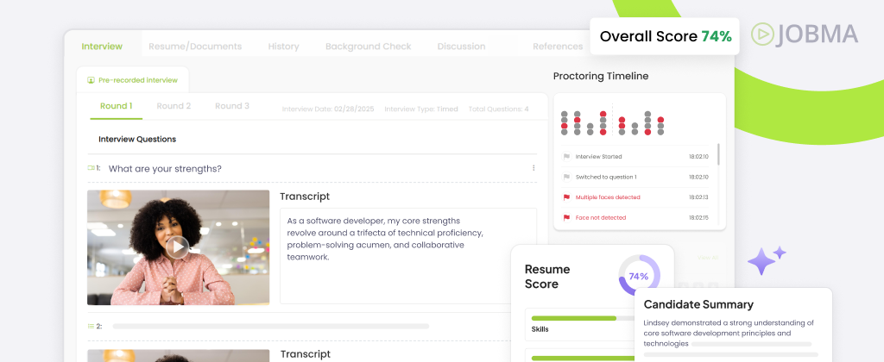Click the Interview Date 02/28/2025 label
884x362 pixels.
(328, 109)
